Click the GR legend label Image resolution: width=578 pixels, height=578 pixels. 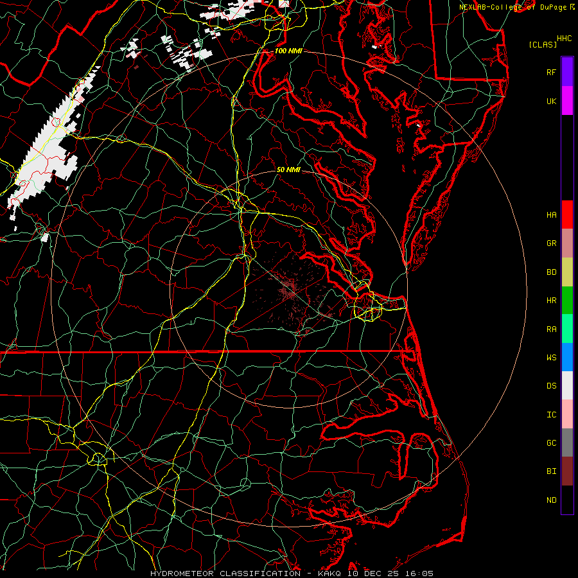(x=552, y=243)
